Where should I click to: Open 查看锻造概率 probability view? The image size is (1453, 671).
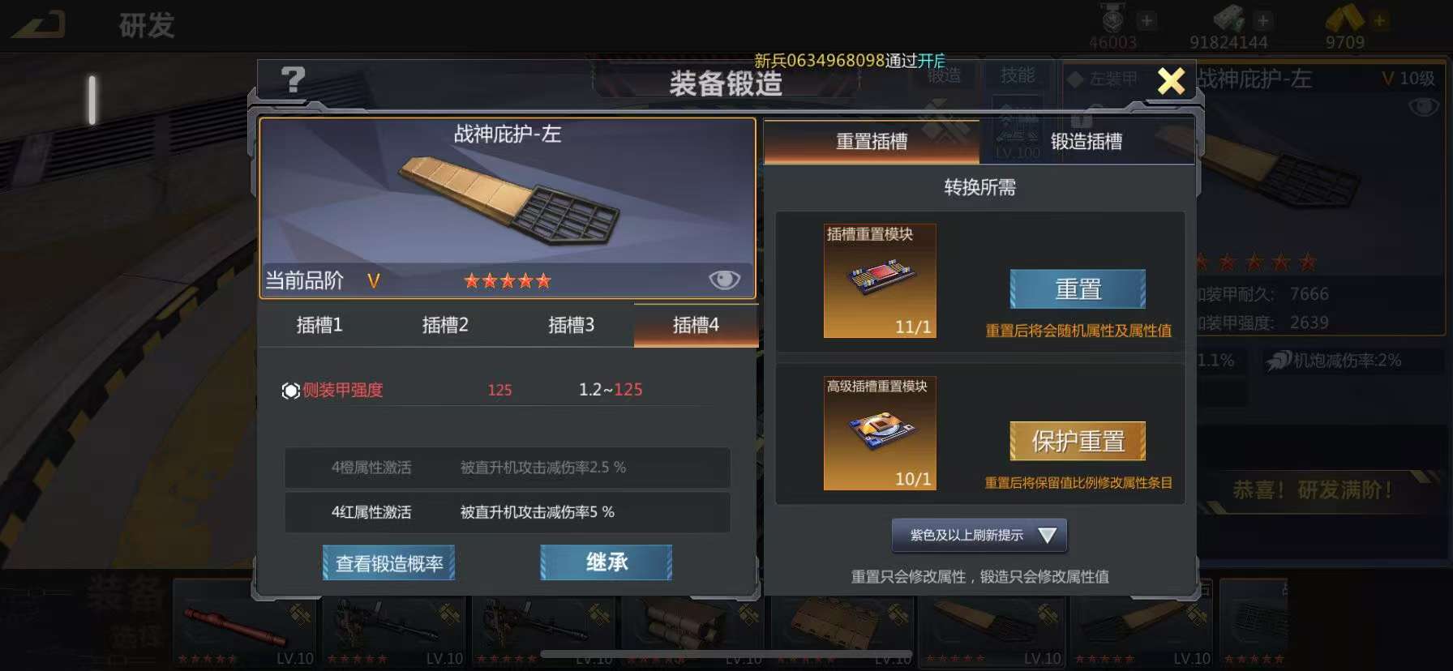[389, 563]
